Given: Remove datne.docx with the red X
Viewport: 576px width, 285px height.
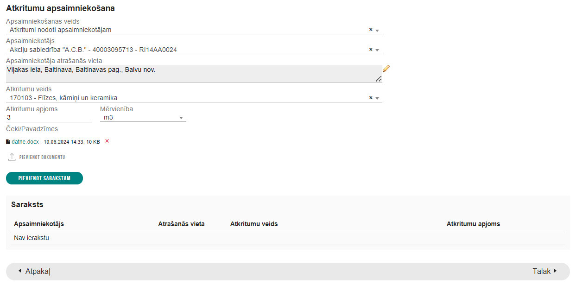Looking at the screenshot, I should (x=107, y=141).
